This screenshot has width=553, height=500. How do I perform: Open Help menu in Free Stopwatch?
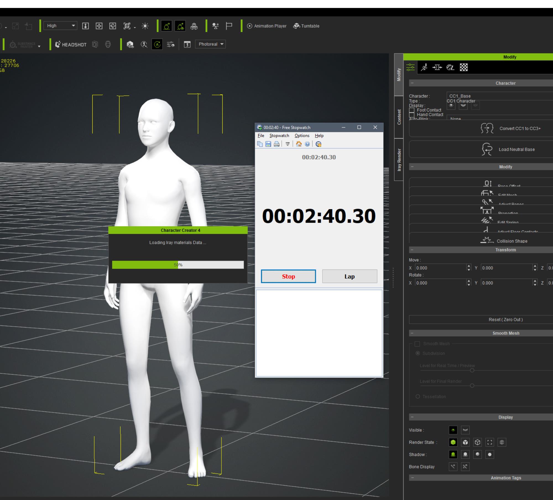pos(319,136)
